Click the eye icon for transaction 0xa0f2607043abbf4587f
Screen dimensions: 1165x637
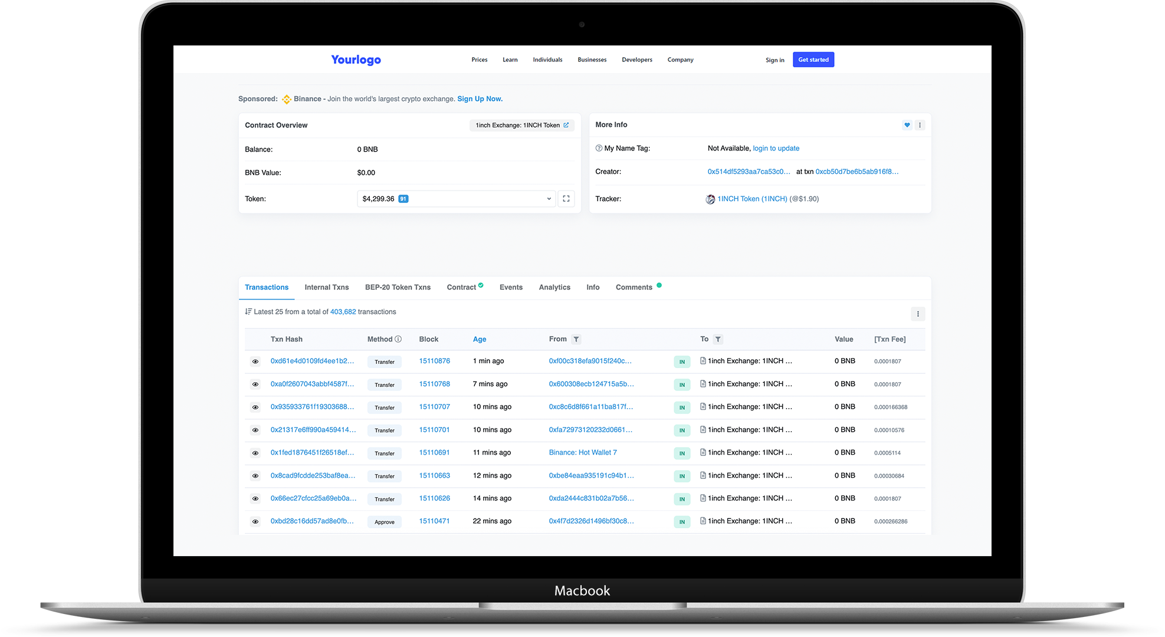coord(255,385)
